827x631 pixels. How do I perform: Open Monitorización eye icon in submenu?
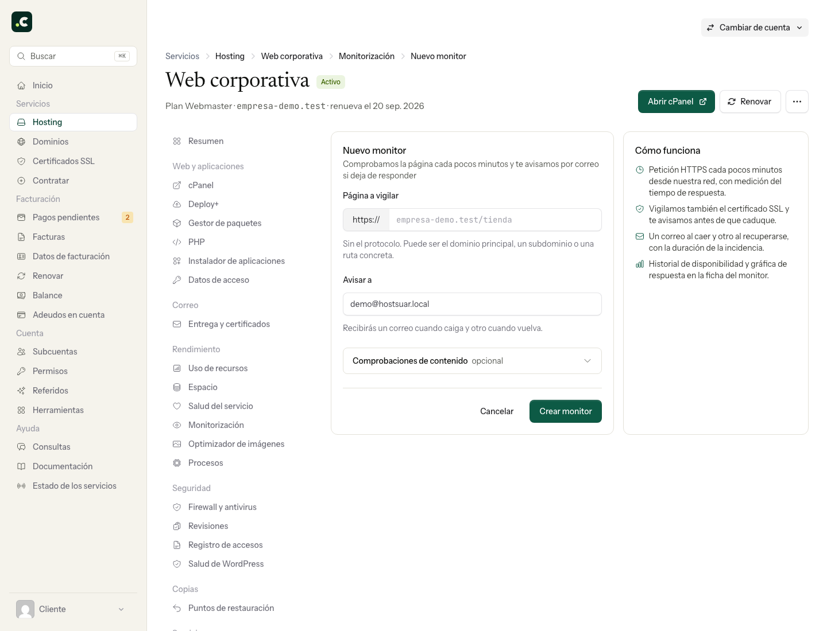177,425
